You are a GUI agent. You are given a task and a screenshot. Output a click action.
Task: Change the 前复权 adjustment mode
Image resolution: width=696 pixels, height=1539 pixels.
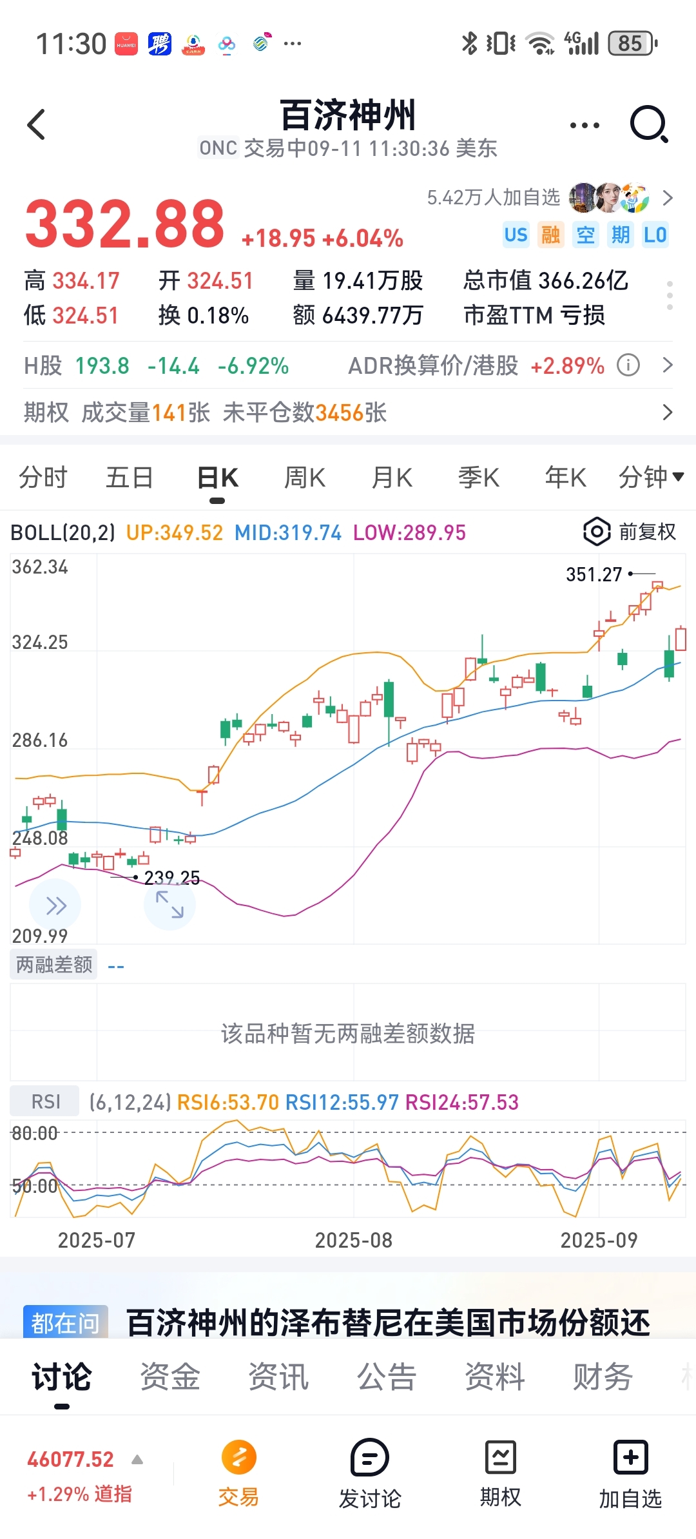(647, 532)
